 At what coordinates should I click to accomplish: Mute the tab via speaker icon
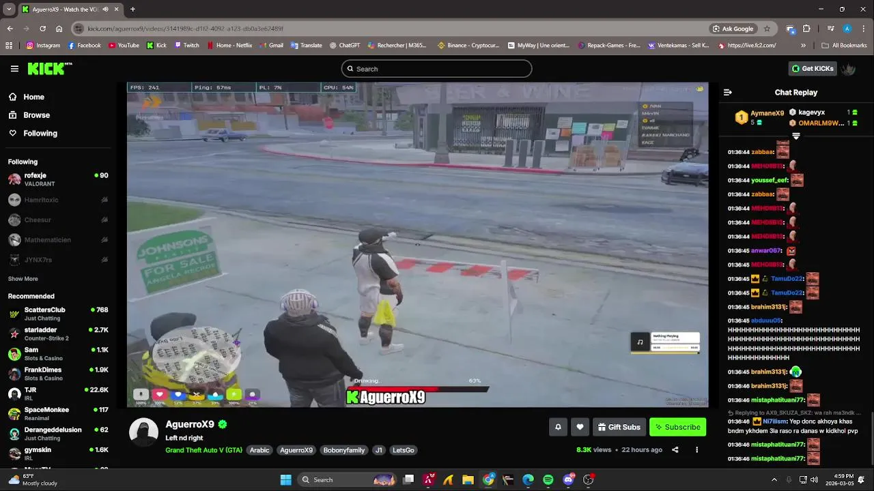click(105, 10)
